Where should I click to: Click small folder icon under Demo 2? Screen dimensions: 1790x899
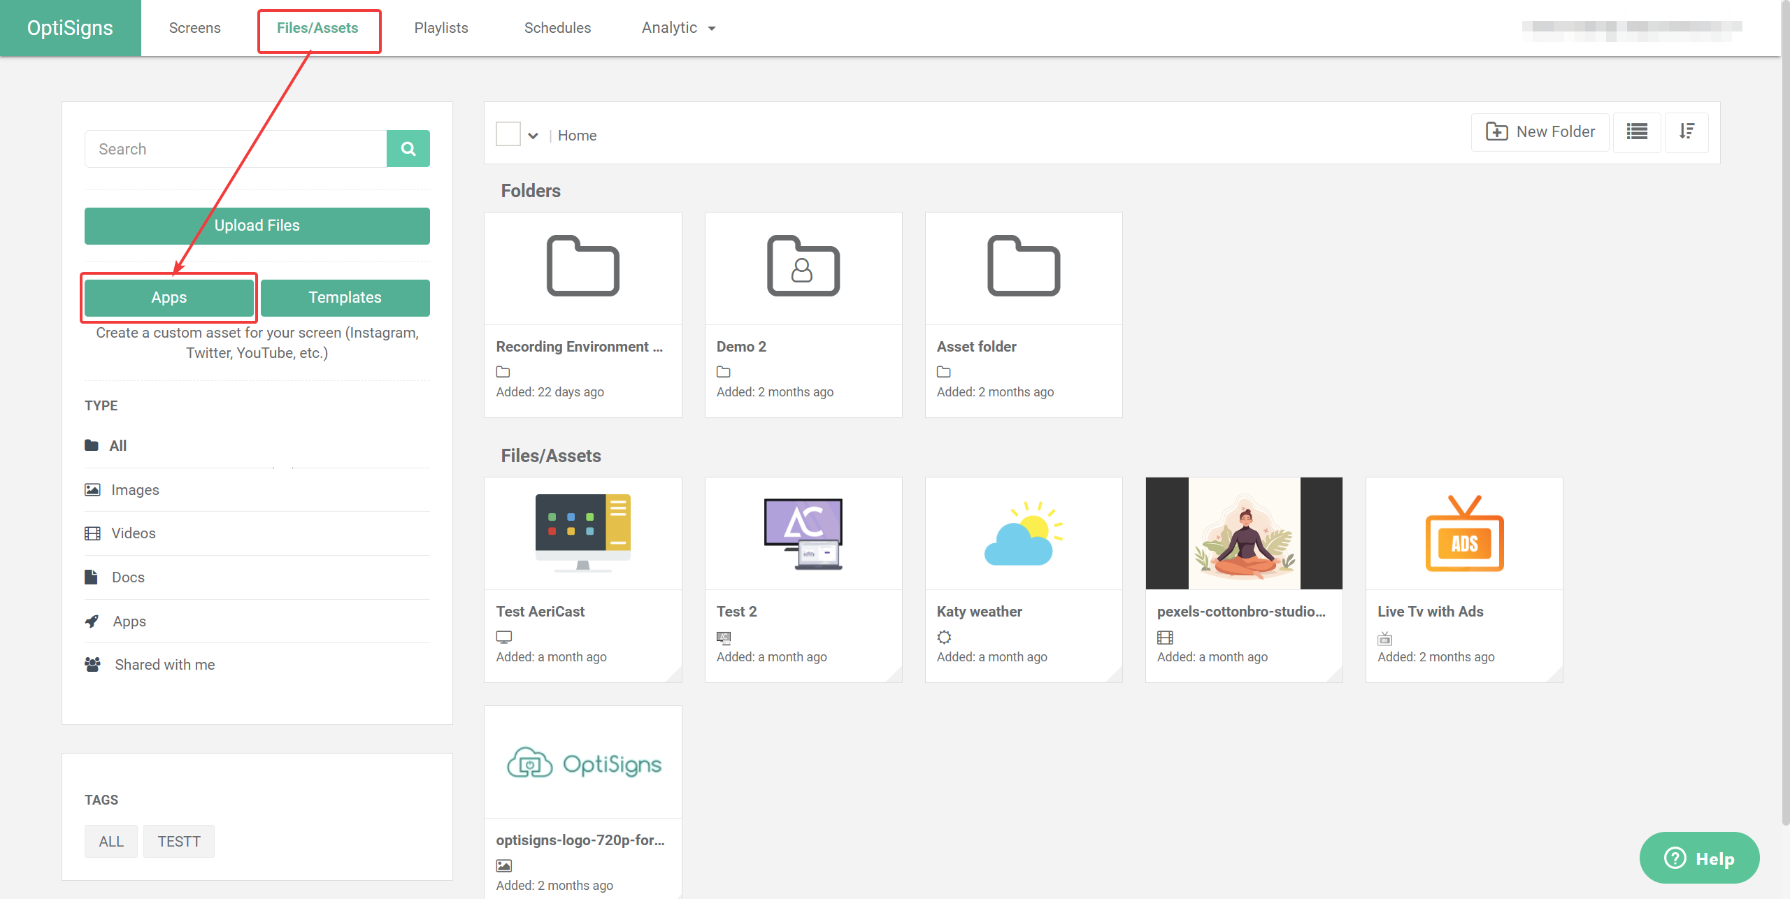click(x=724, y=372)
